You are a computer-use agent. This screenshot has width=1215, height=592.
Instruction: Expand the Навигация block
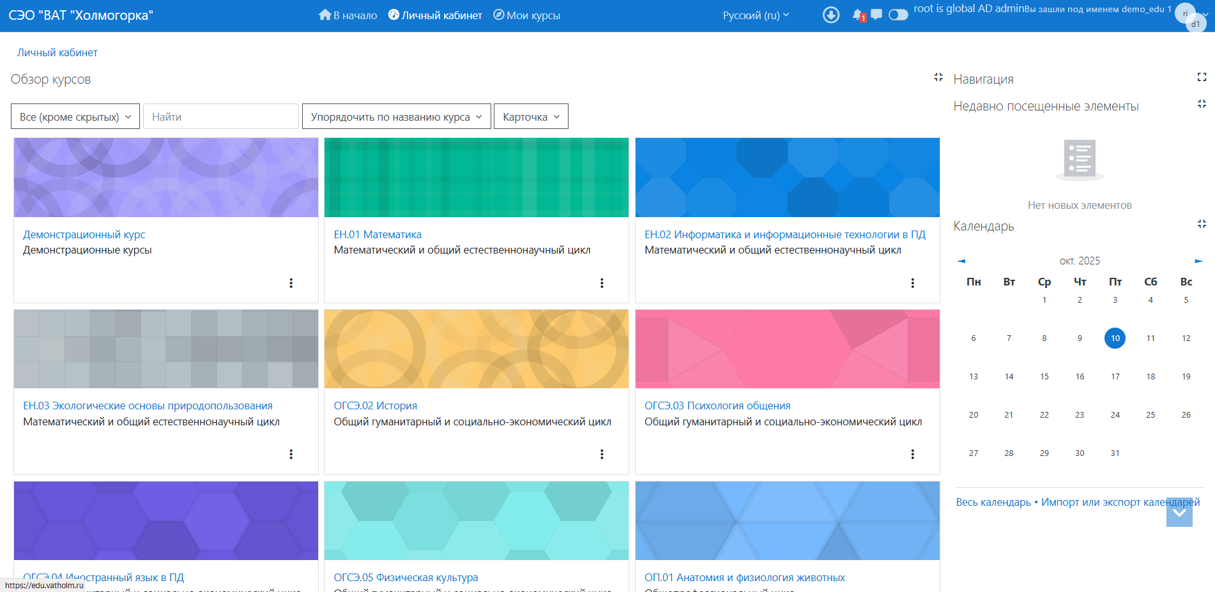[1202, 77]
